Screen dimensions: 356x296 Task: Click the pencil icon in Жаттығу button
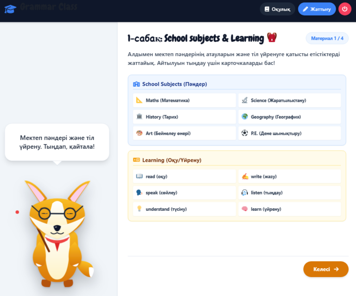point(305,9)
